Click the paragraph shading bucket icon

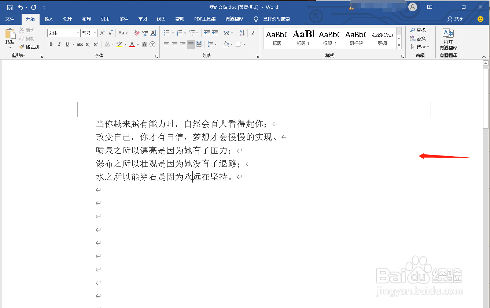(226, 44)
